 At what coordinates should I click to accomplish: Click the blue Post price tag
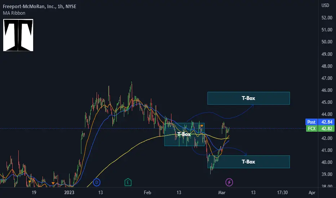[x=311, y=122]
